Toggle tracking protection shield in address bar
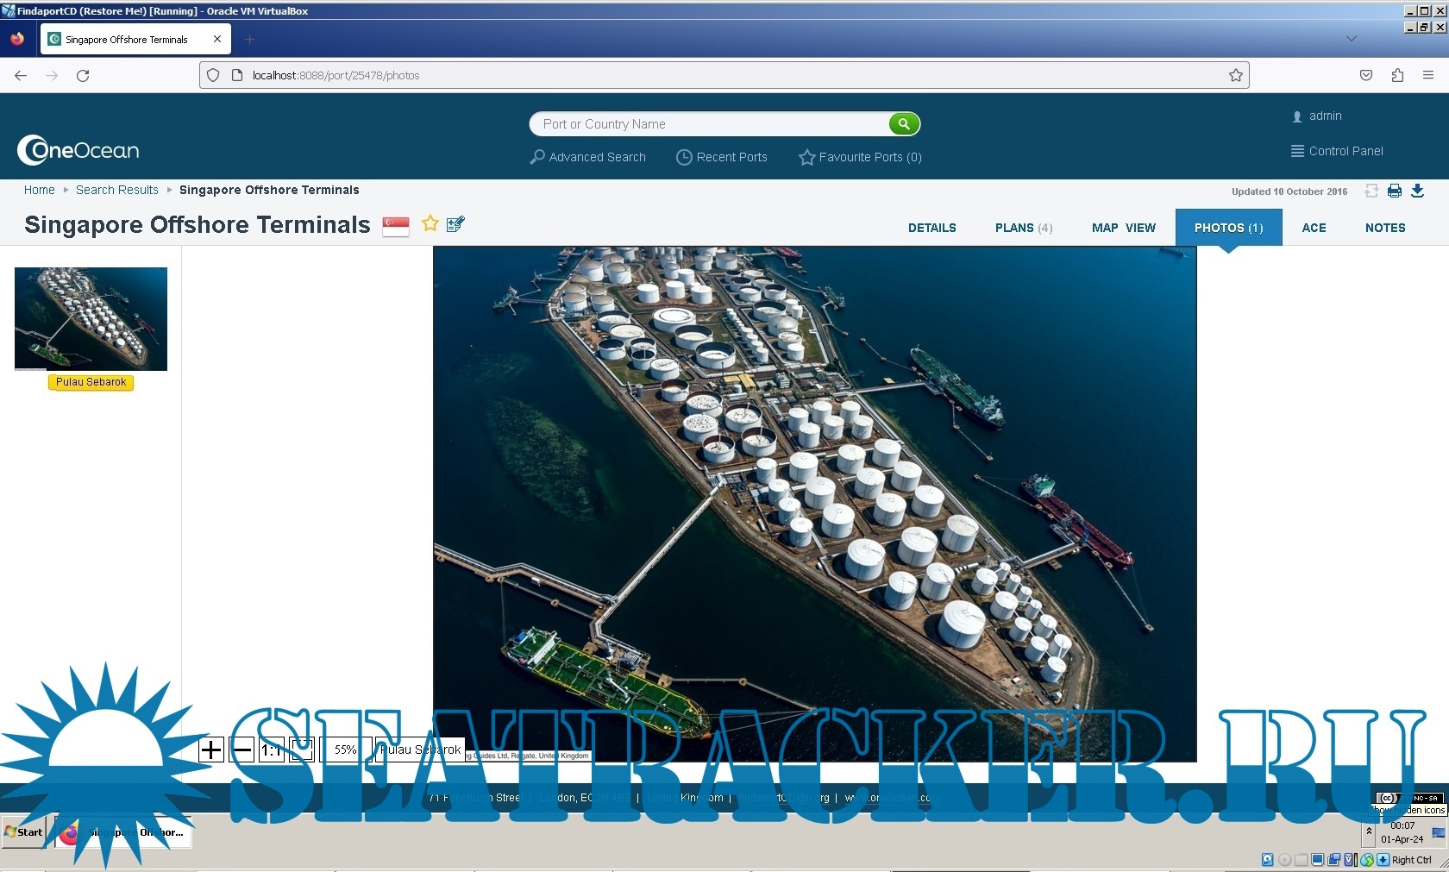The image size is (1449, 872). (x=212, y=75)
